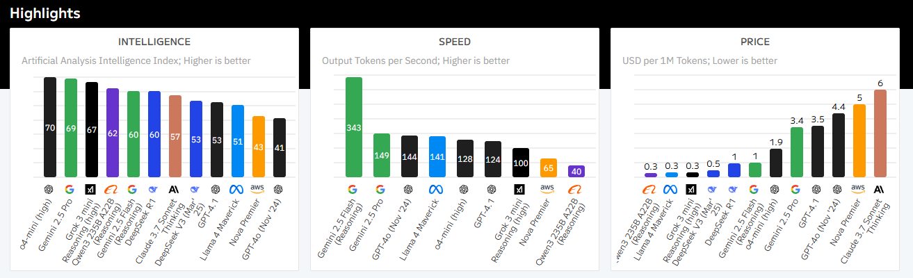Click the Meta icon in Intelligence chart
The width and height of the screenshot is (913, 278).
click(x=238, y=189)
